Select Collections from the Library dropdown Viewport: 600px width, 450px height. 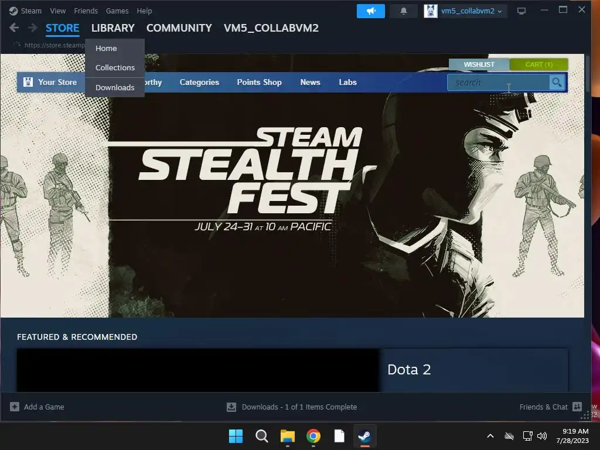[x=115, y=68]
